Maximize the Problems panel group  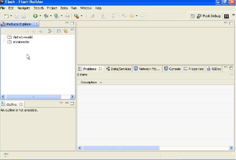click(x=231, y=68)
